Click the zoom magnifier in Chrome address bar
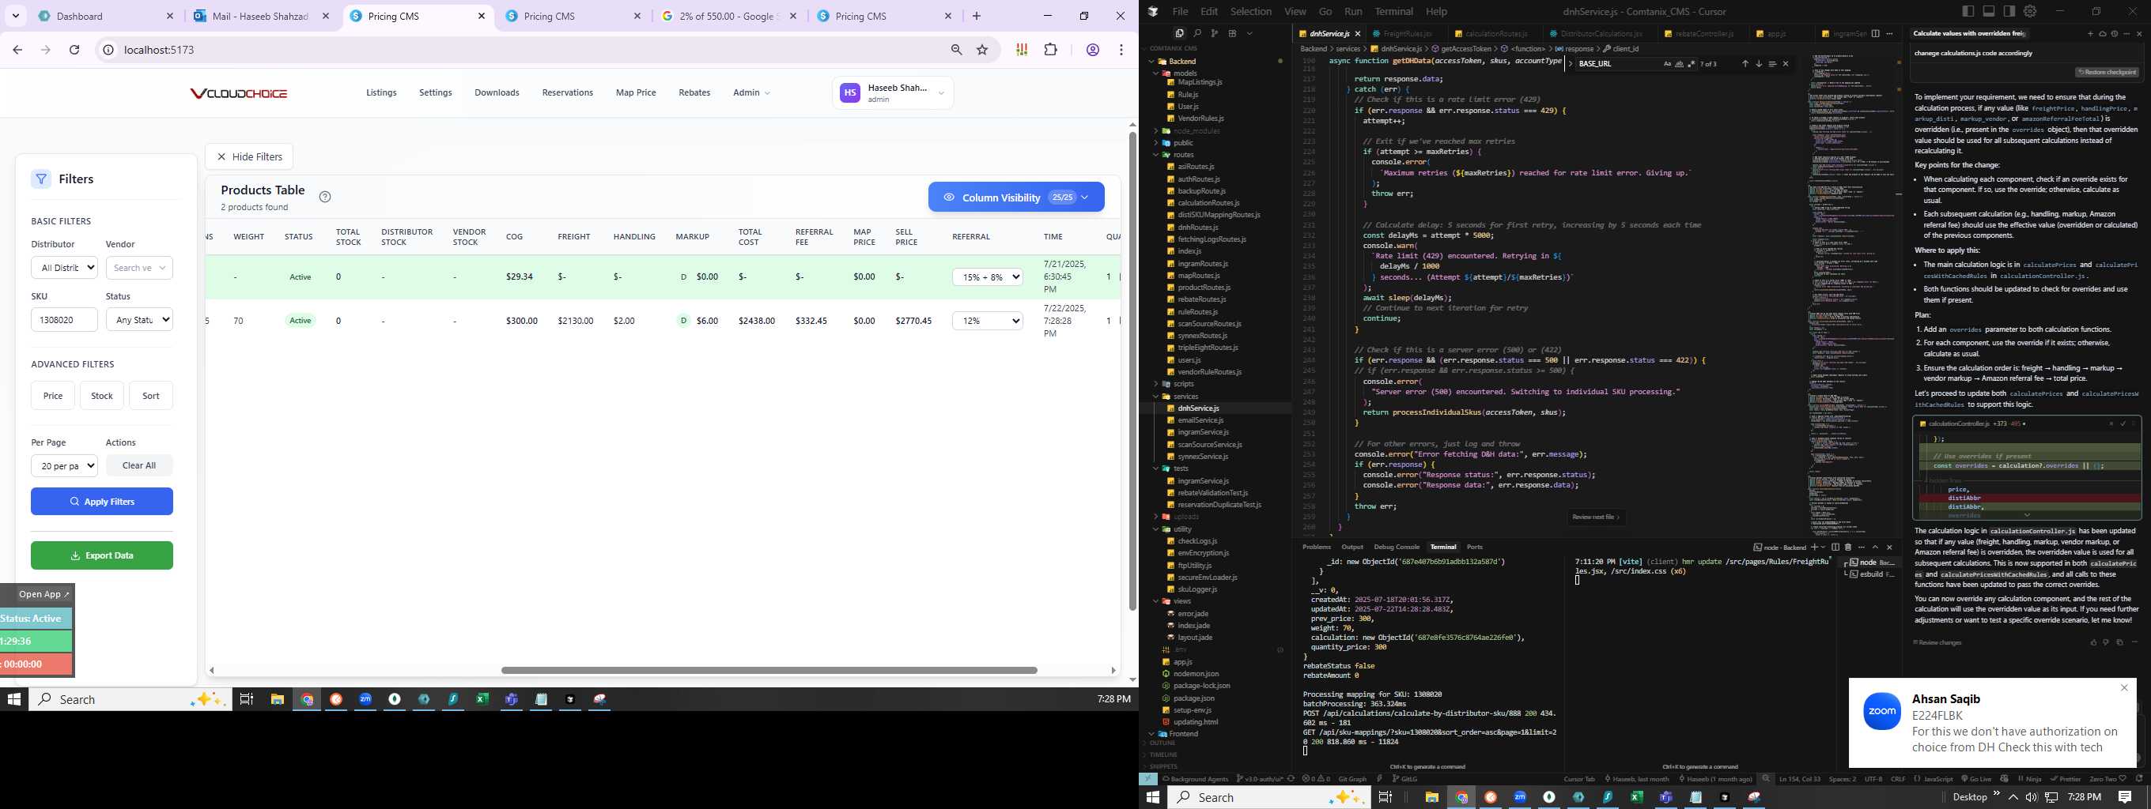Image resolution: width=2151 pixels, height=809 pixels. (x=957, y=50)
